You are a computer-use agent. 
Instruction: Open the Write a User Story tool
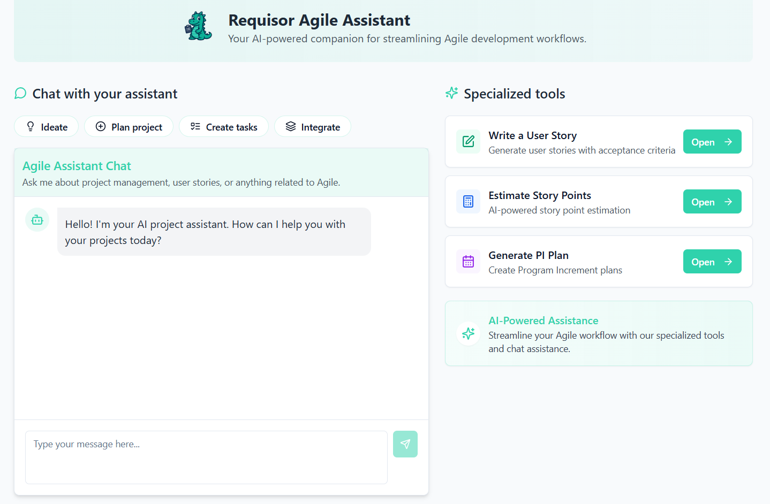pyautogui.click(x=712, y=142)
